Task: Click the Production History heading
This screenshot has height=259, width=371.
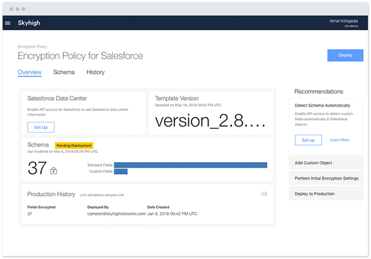Action: click(x=51, y=194)
